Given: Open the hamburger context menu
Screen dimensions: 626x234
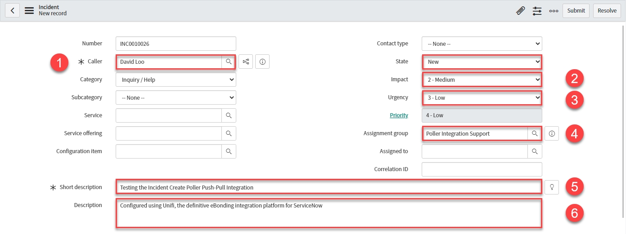Looking at the screenshot, I should pos(29,10).
